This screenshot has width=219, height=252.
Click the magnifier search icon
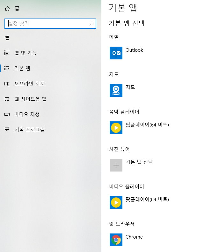[x=91, y=23]
